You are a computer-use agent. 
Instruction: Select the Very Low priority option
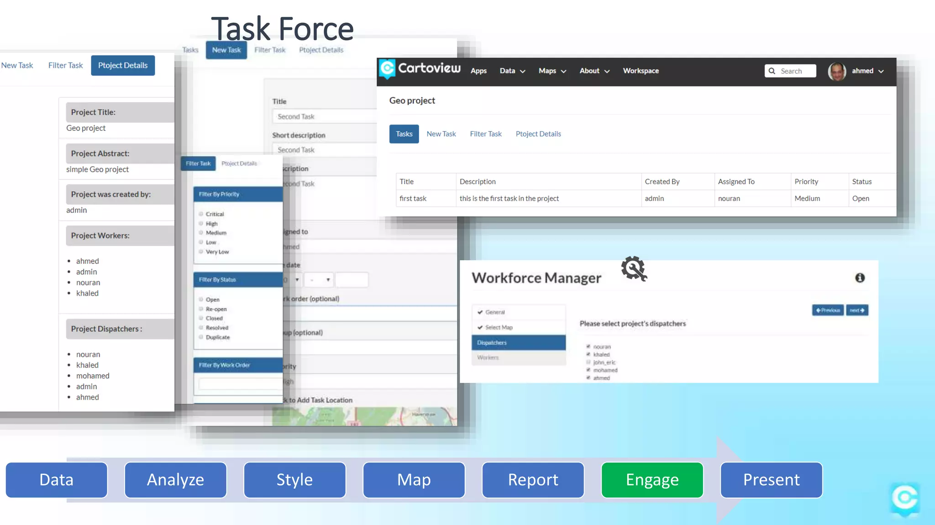201,252
